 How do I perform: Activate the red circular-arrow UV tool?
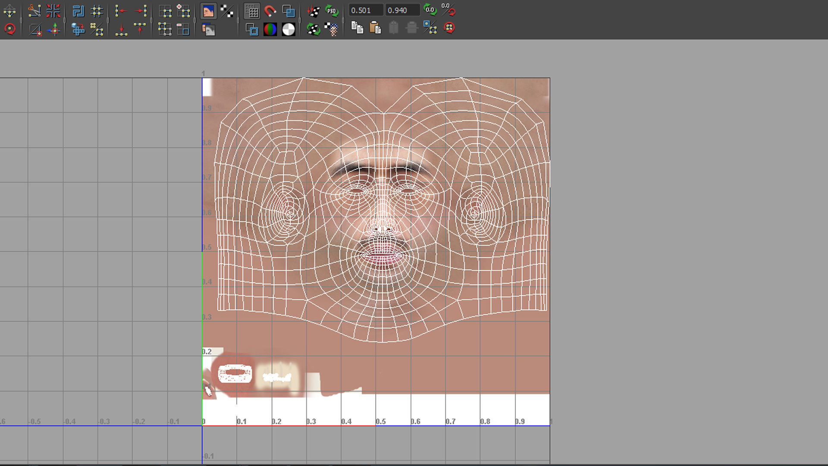coord(9,29)
